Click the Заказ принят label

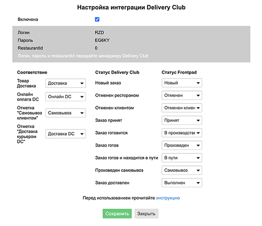[x=109, y=120]
